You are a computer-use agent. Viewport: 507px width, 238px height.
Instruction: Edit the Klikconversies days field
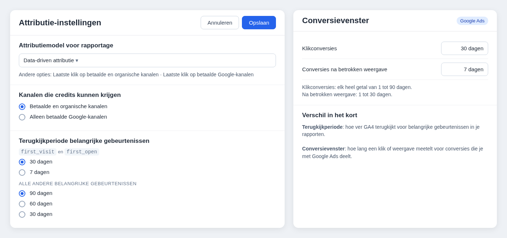point(464,48)
